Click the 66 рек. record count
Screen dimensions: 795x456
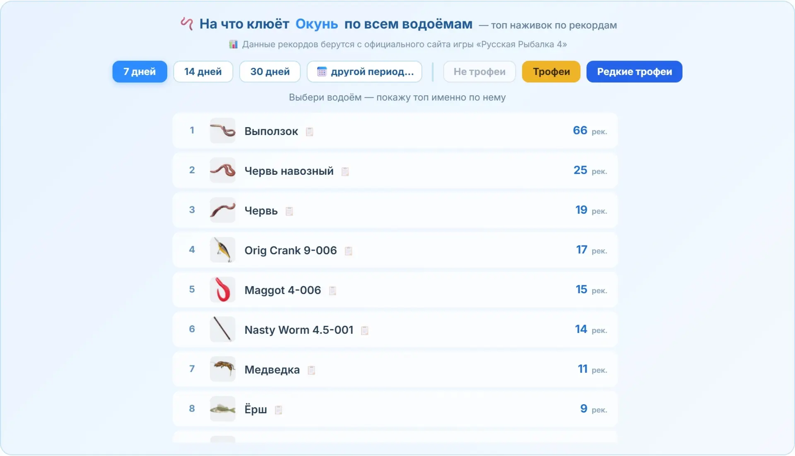tap(590, 130)
